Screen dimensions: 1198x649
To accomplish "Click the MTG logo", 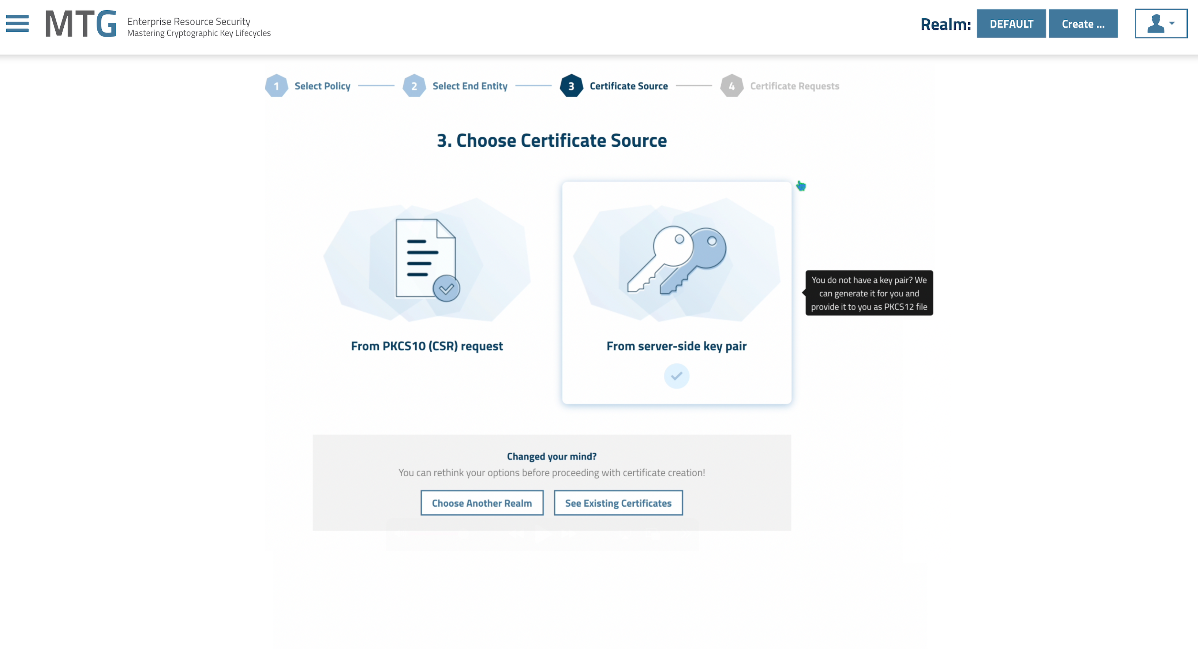I will tap(81, 24).
